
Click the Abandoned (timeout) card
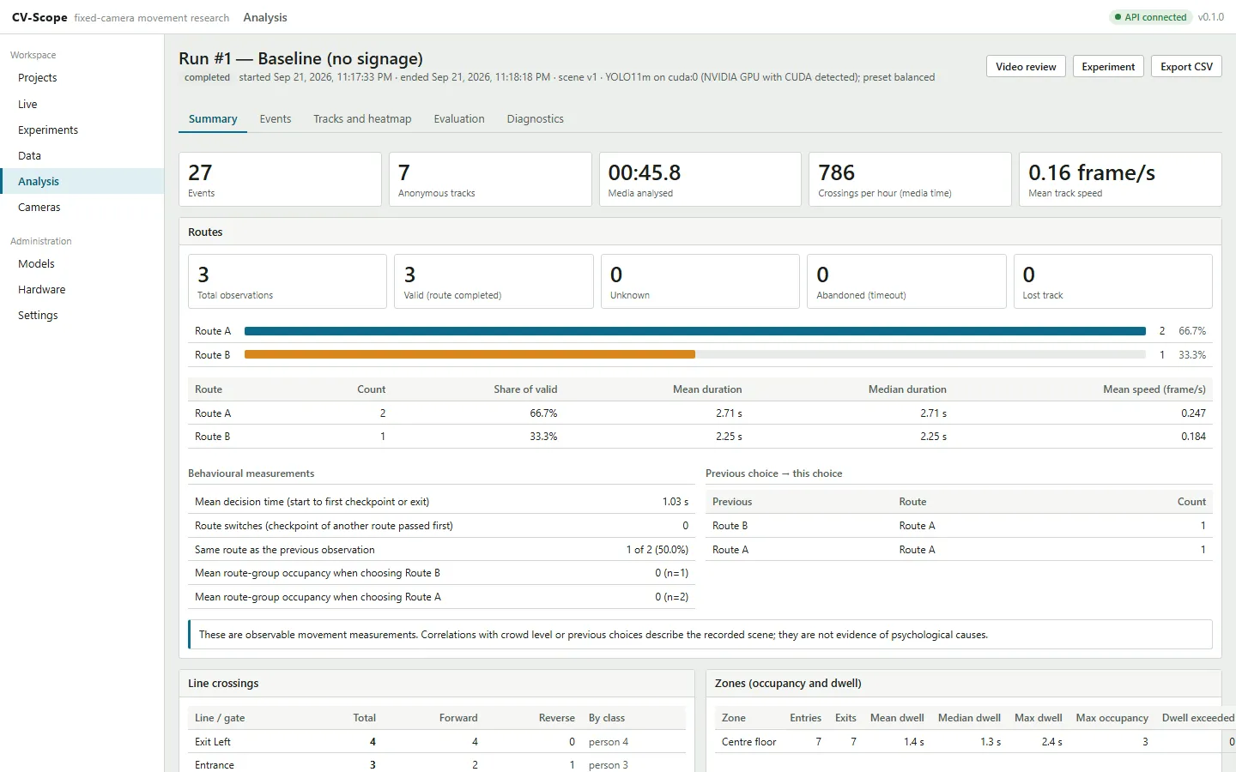click(906, 281)
